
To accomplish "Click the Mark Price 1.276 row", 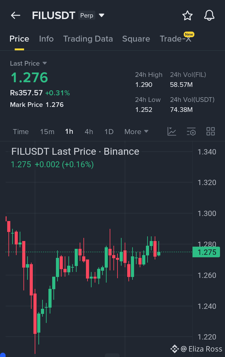I will coord(37,105).
